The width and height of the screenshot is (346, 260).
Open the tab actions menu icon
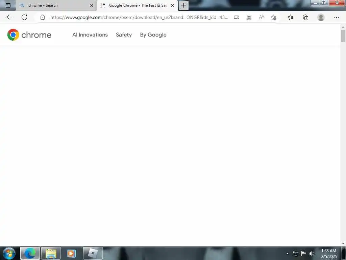tap(8, 5)
